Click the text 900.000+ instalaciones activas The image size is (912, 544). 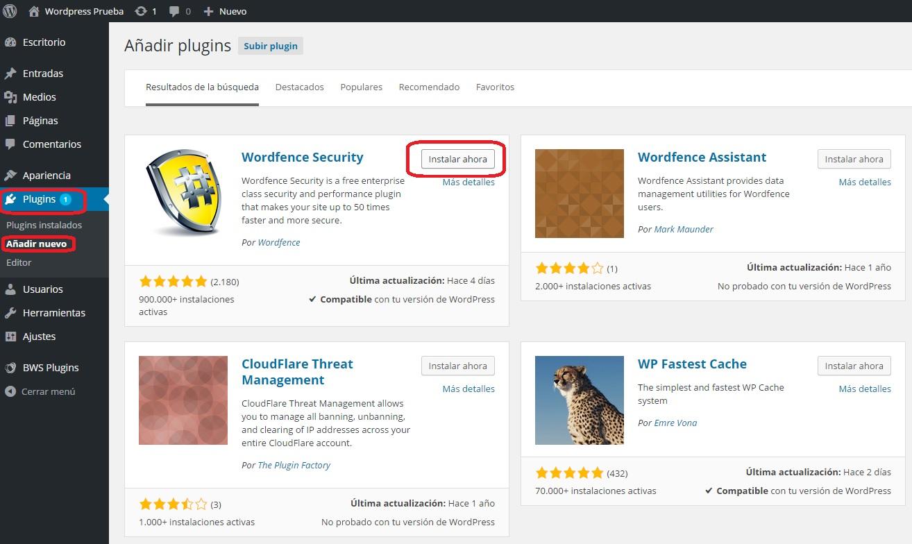click(x=187, y=306)
